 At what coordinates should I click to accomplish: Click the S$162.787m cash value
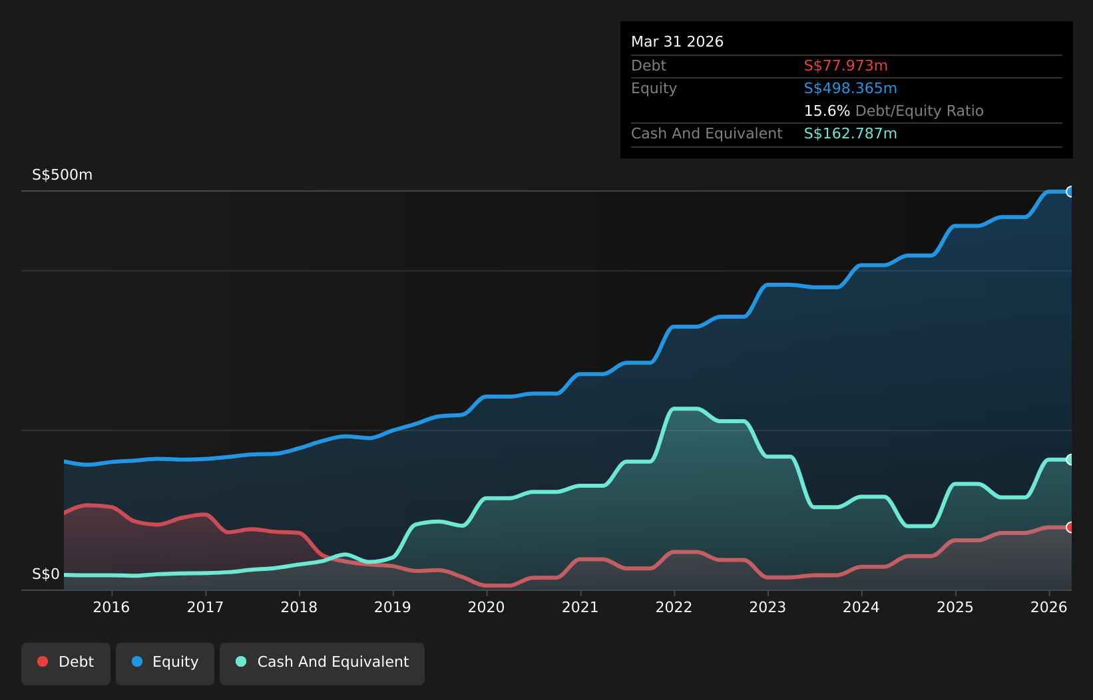click(x=850, y=134)
